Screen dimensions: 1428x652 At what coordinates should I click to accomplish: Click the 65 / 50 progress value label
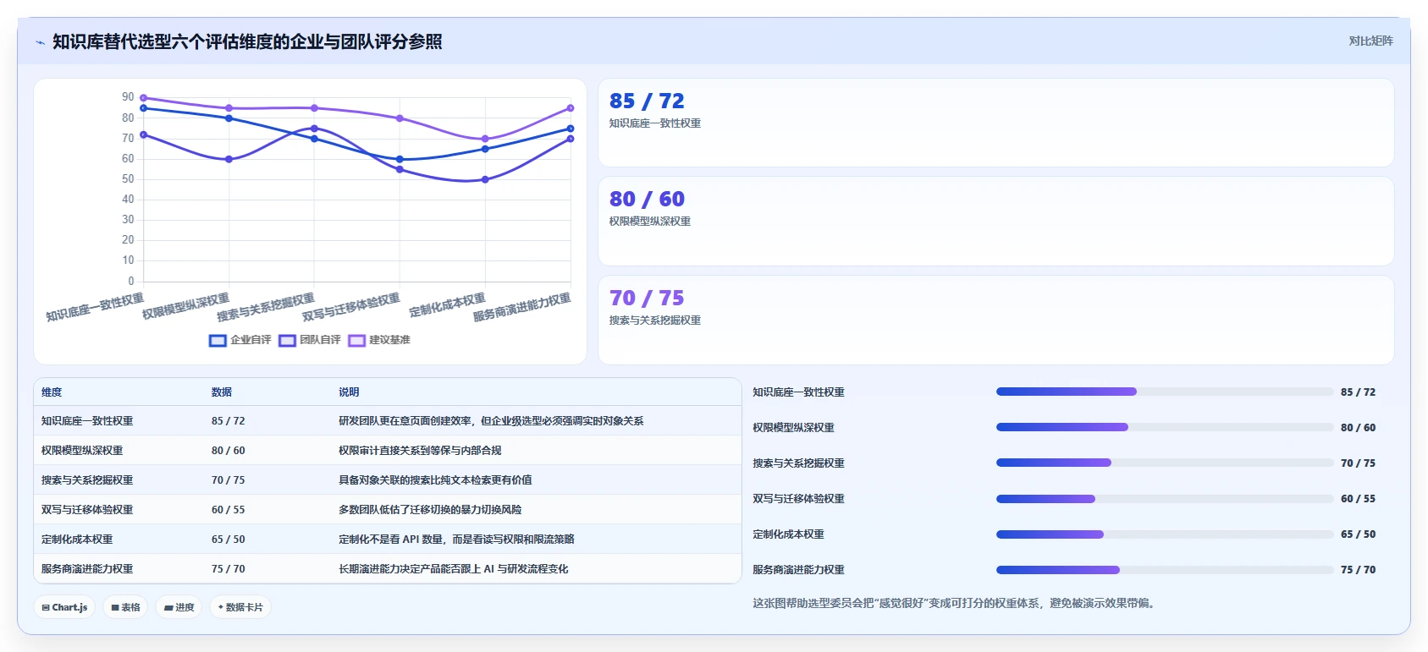(1358, 534)
